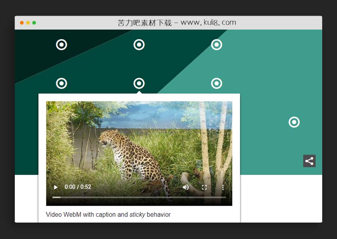Mute the video with the speaker icon
The image size is (337, 239).
pos(186,187)
